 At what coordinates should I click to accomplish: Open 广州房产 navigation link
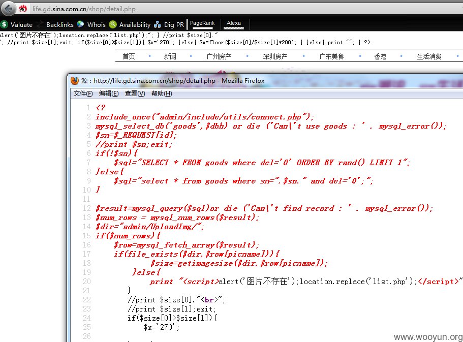tap(219, 56)
